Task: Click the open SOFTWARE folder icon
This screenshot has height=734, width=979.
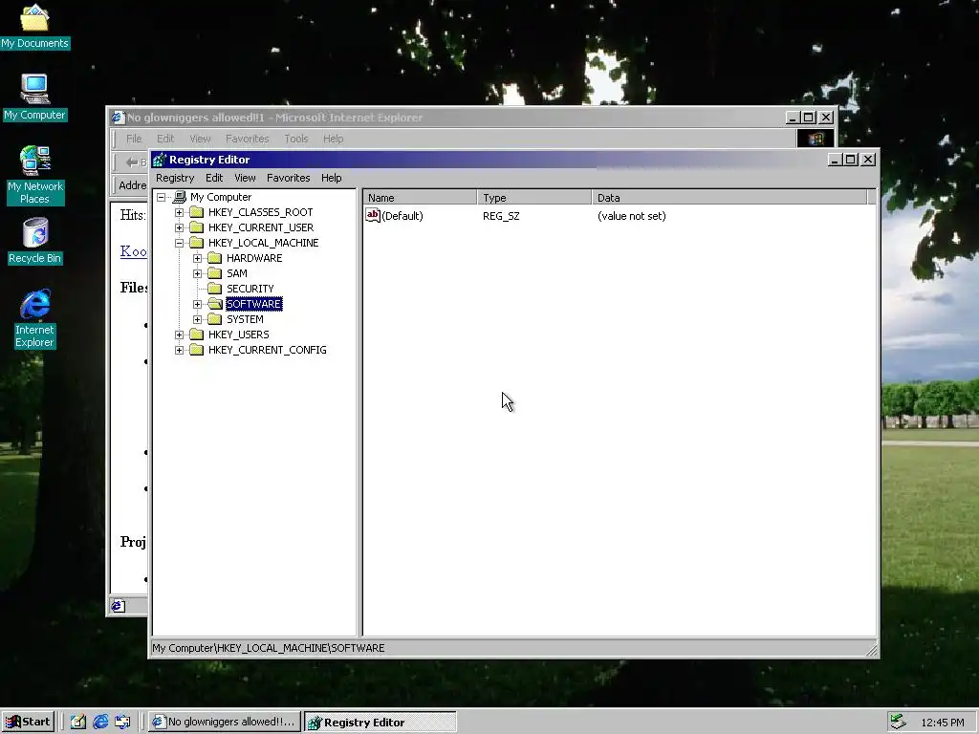Action: [215, 304]
